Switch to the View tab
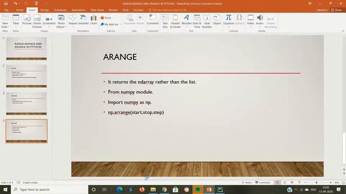The image size is (346, 194). [x=125, y=10]
